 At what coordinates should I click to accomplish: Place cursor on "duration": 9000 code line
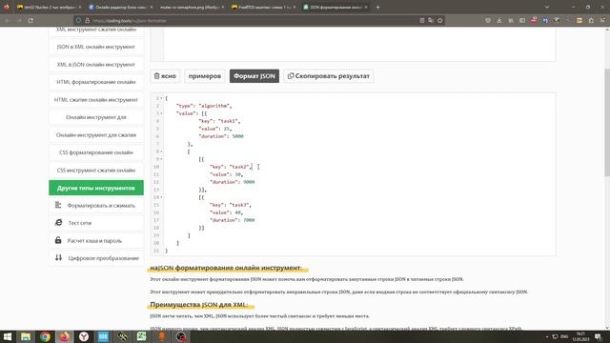point(233,182)
